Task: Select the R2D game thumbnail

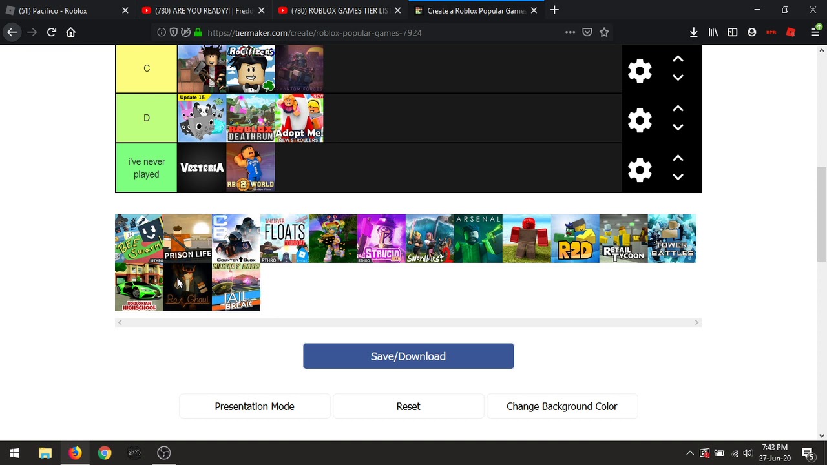Action: point(575,238)
